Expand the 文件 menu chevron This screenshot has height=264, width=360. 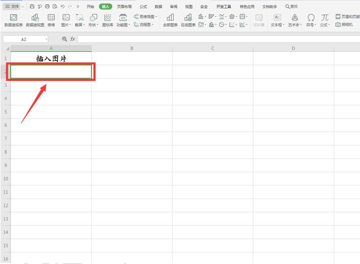(x=23, y=7)
